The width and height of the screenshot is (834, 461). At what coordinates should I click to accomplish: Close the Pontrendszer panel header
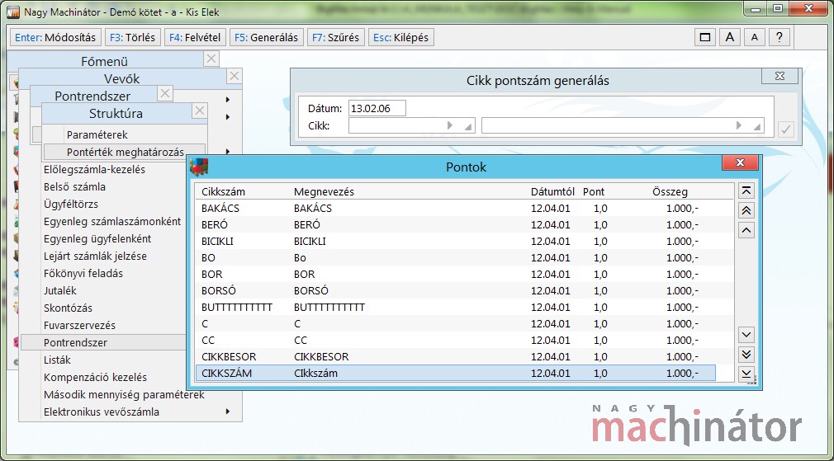165,94
